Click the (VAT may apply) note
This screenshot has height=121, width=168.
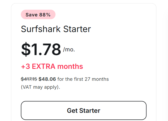tap(40, 87)
